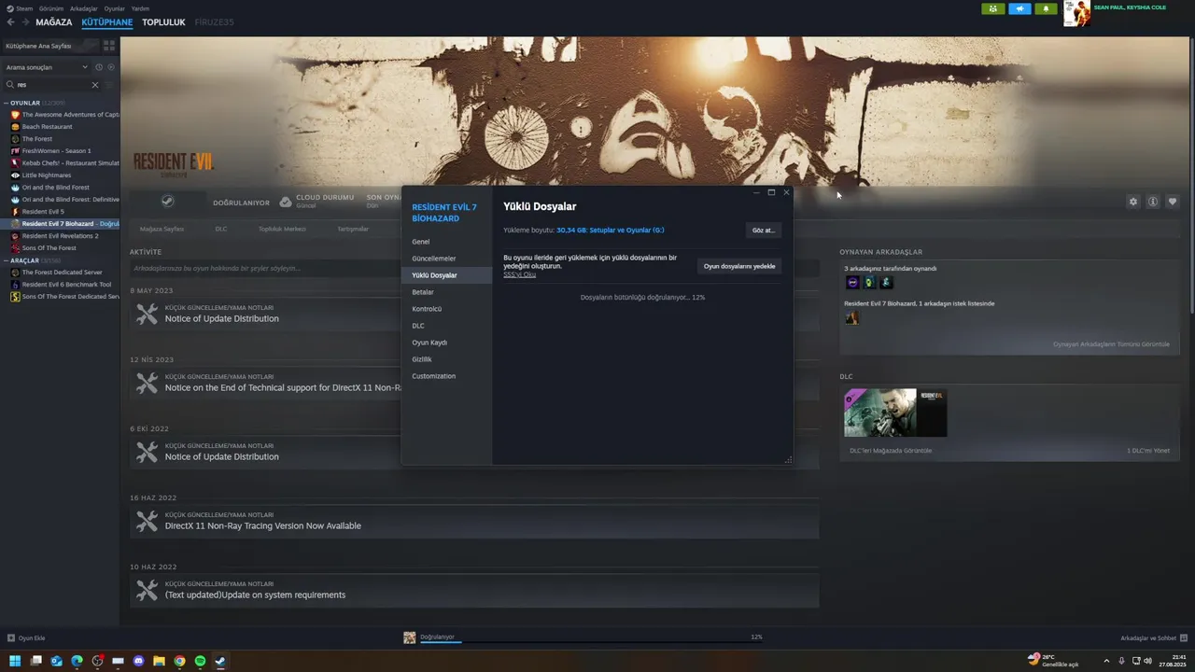The height and width of the screenshot is (672, 1195).
Task: Open the Oyunlar menu
Action: pos(114,8)
